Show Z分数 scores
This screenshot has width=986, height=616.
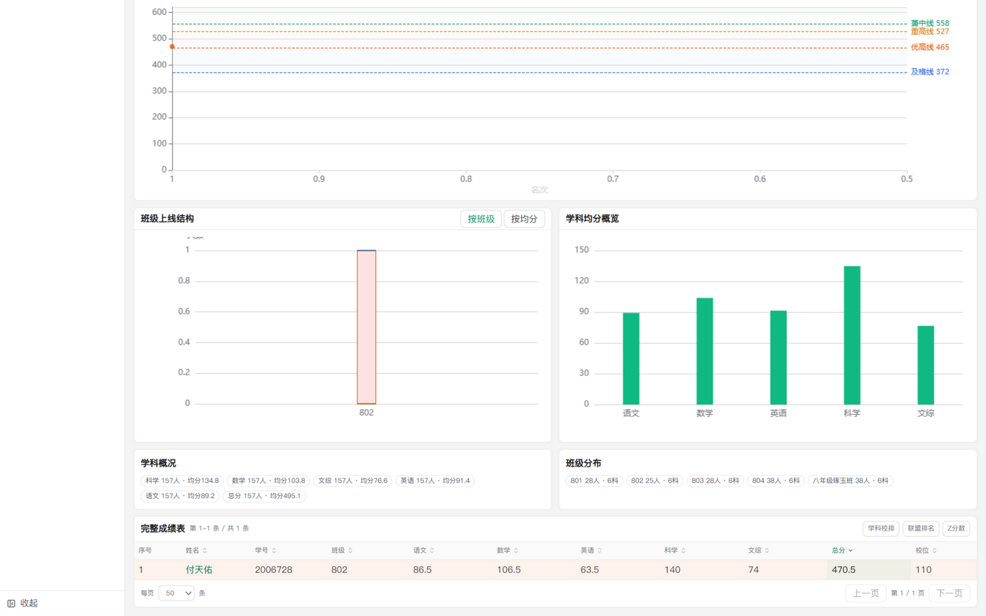point(957,528)
